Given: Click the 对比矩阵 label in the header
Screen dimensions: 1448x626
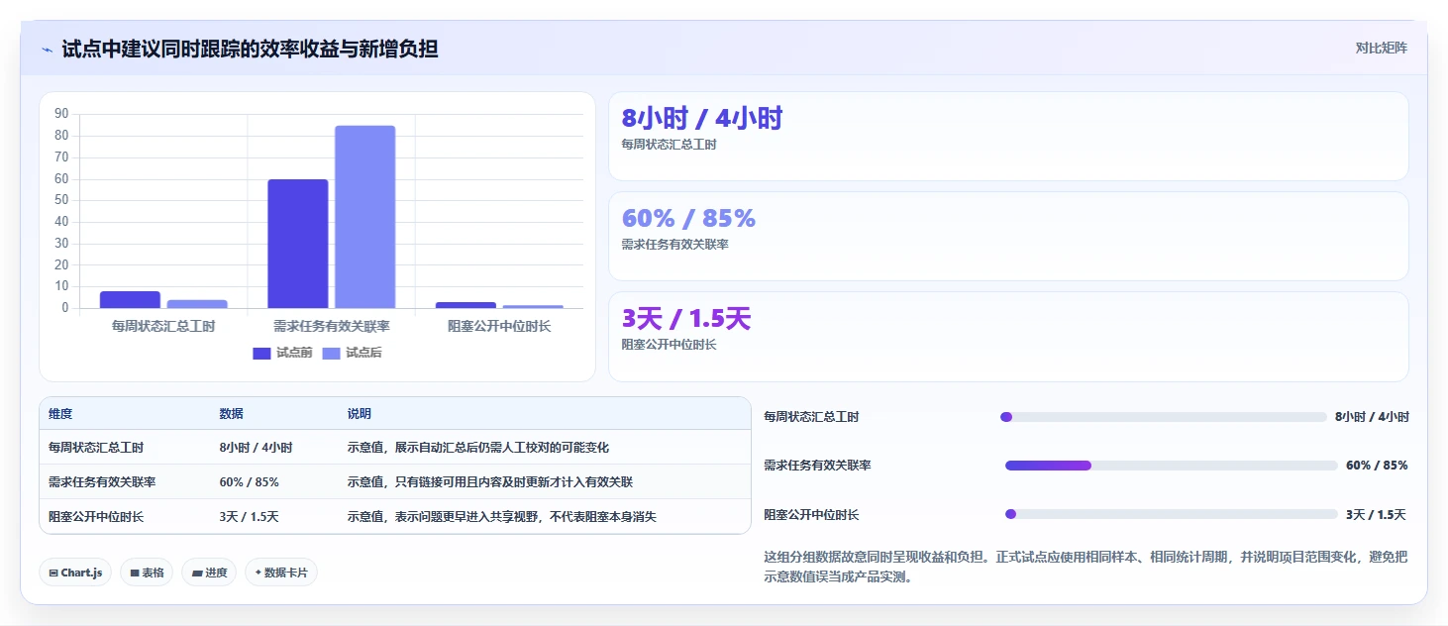Looking at the screenshot, I should 1381,48.
